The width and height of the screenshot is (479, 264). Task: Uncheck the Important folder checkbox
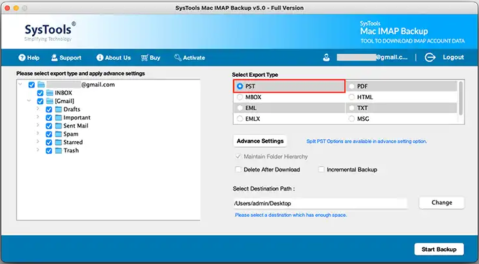(x=49, y=118)
